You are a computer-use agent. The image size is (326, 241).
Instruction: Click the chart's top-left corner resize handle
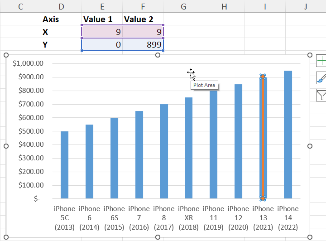[6, 55]
